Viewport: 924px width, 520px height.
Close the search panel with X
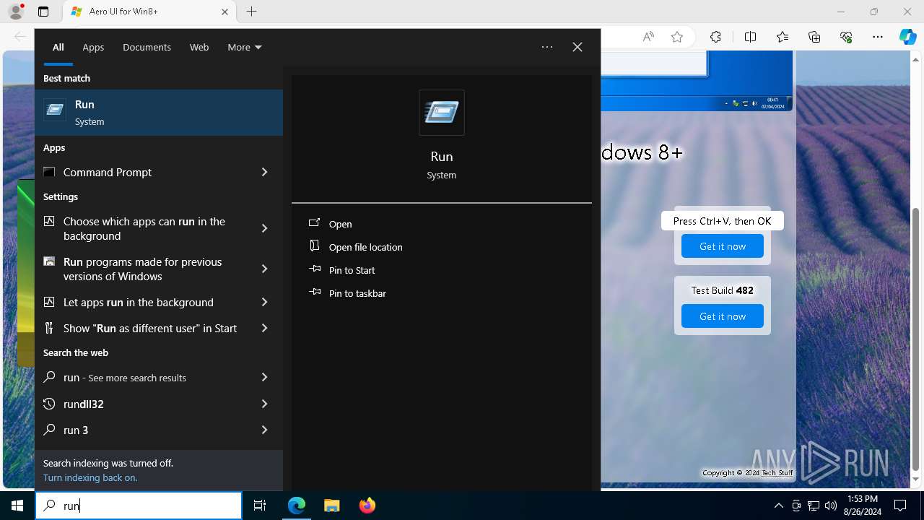pos(577,47)
